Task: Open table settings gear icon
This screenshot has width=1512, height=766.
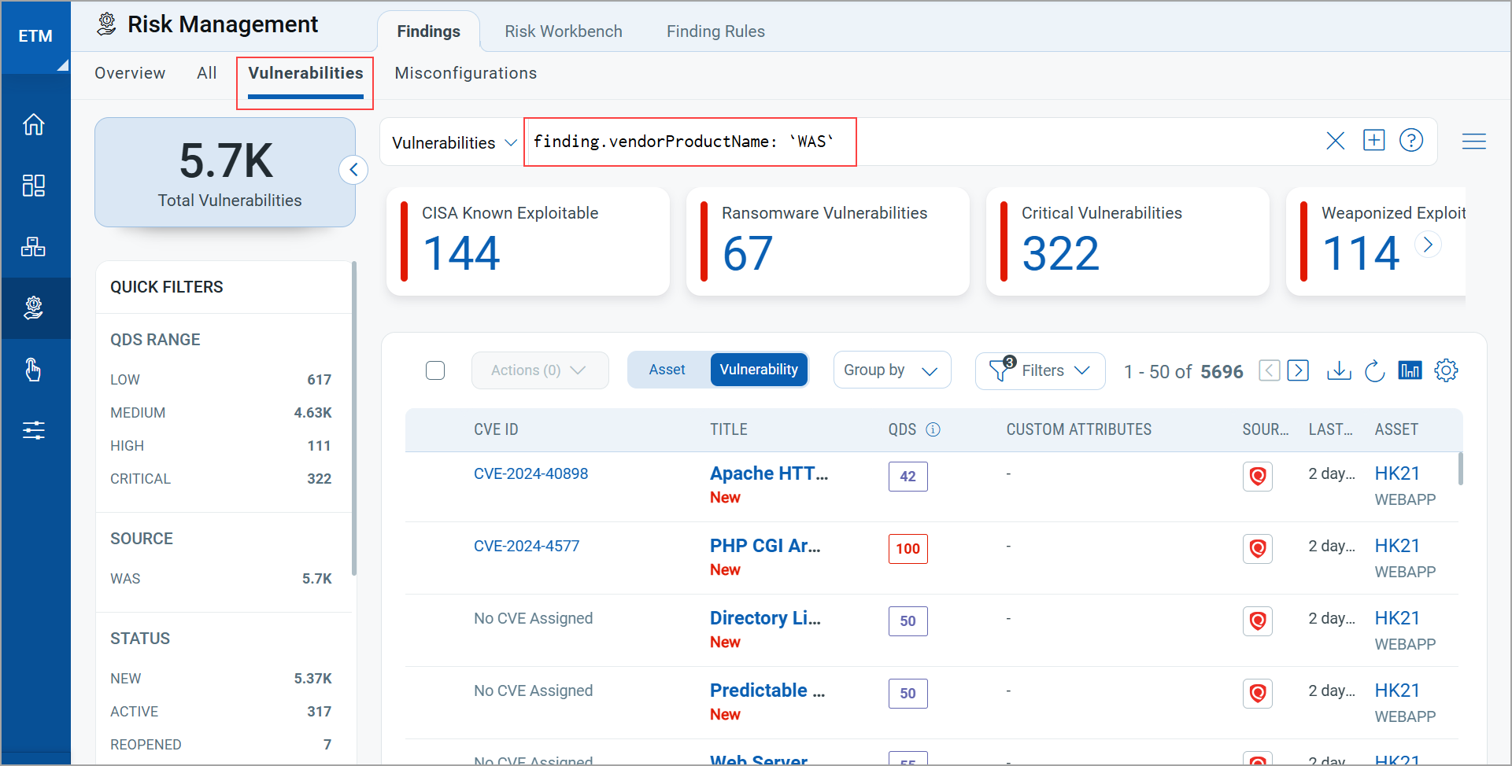Action: click(1446, 370)
